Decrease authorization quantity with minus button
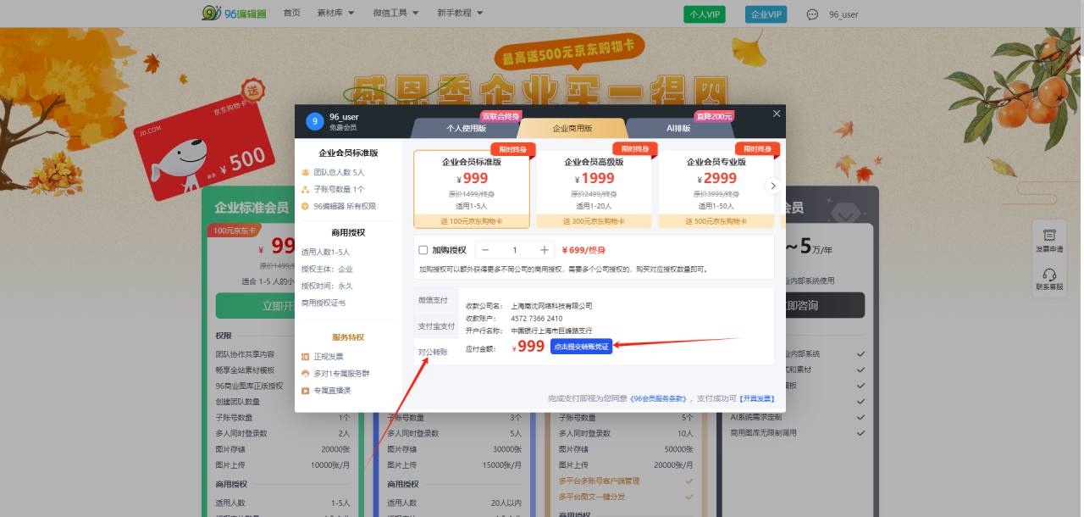Image resolution: width=1084 pixels, height=517 pixels. point(484,250)
